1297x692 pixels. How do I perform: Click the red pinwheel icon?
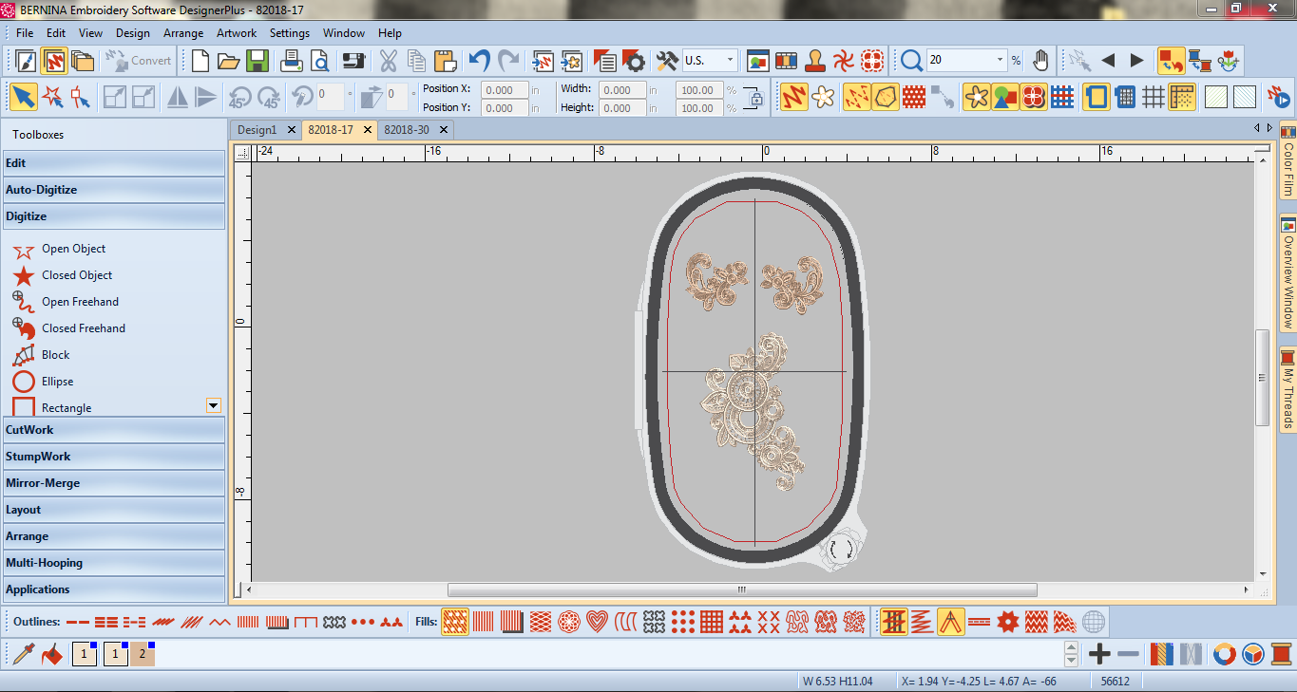coord(843,61)
